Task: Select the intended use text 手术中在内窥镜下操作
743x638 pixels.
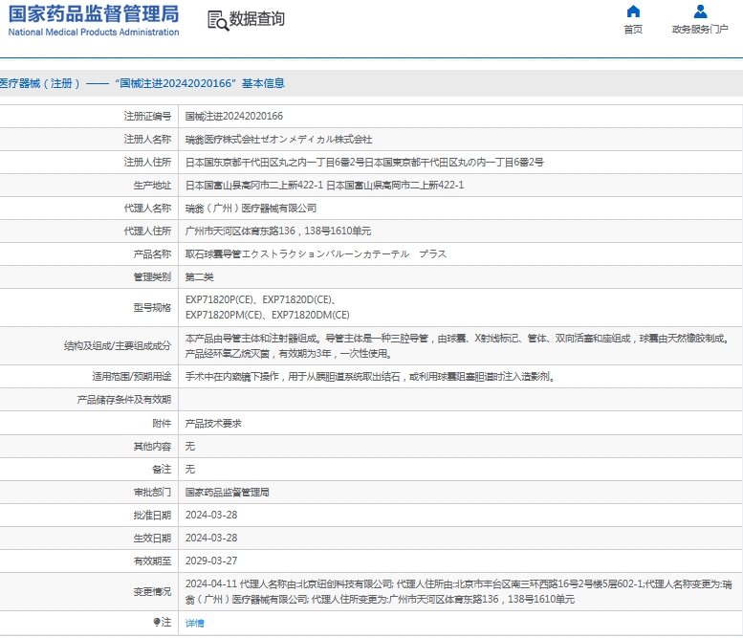Action: [x=370, y=376]
